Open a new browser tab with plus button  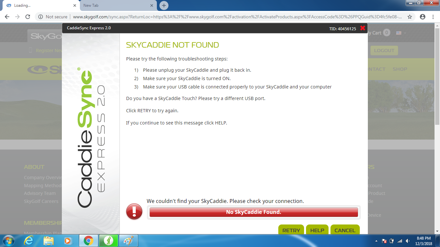pyautogui.click(x=164, y=5)
